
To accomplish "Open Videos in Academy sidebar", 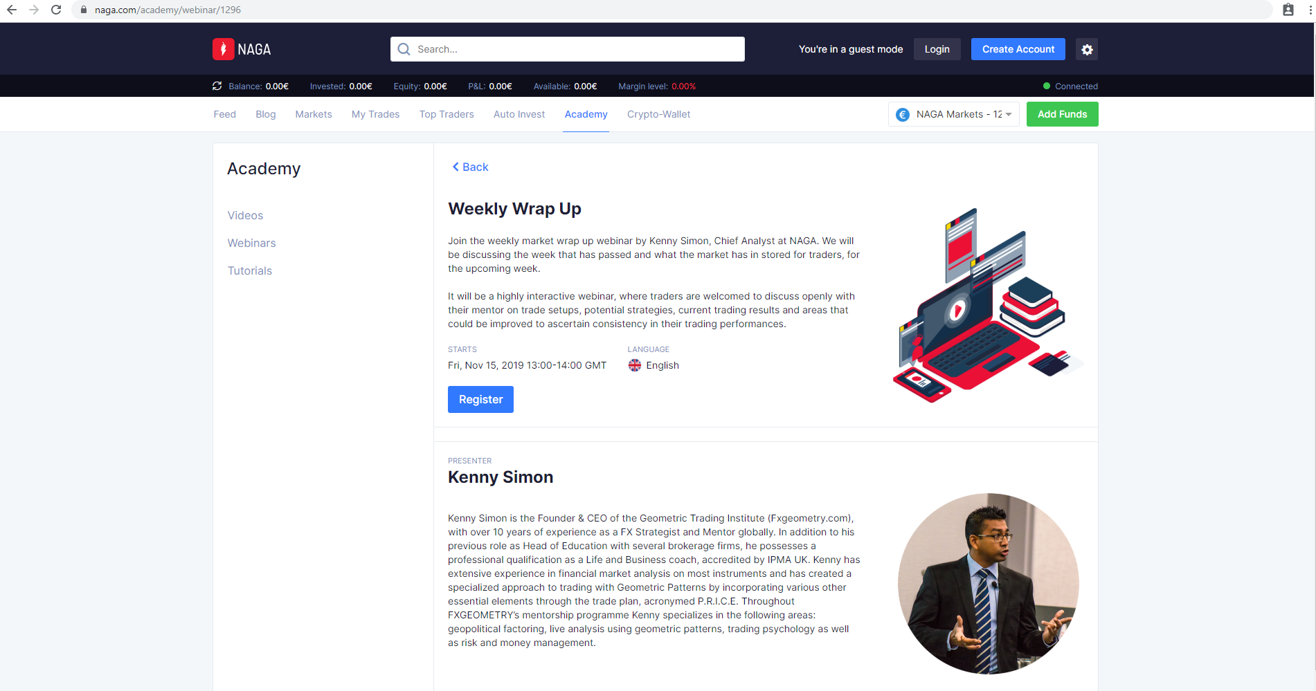I will pyautogui.click(x=246, y=215).
